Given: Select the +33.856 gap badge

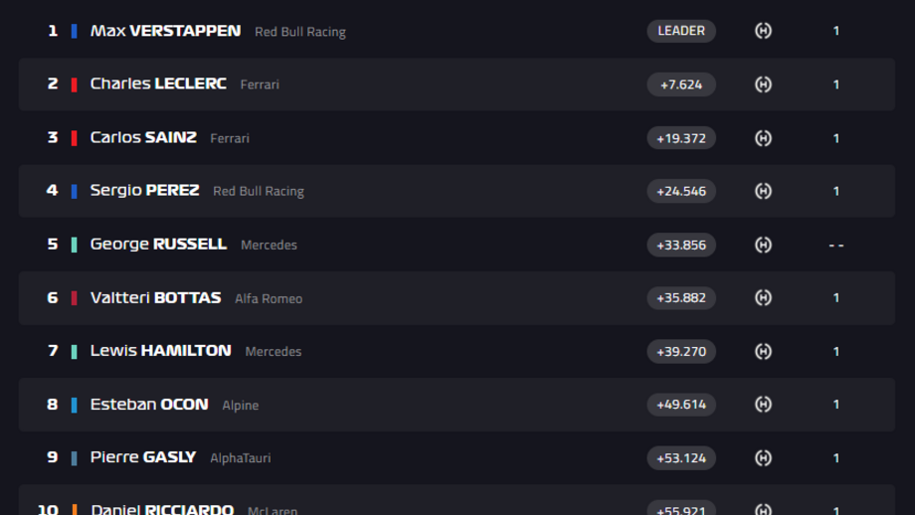Looking at the screenshot, I should point(681,245).
